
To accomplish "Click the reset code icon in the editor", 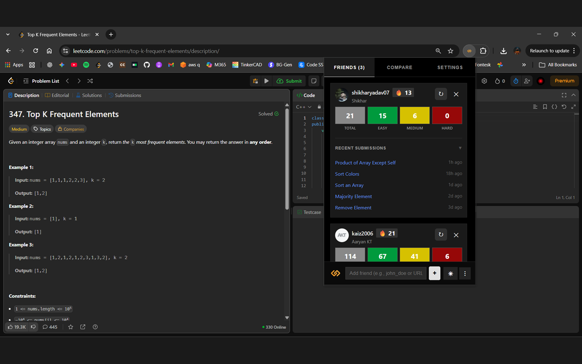I will [564, 106].
